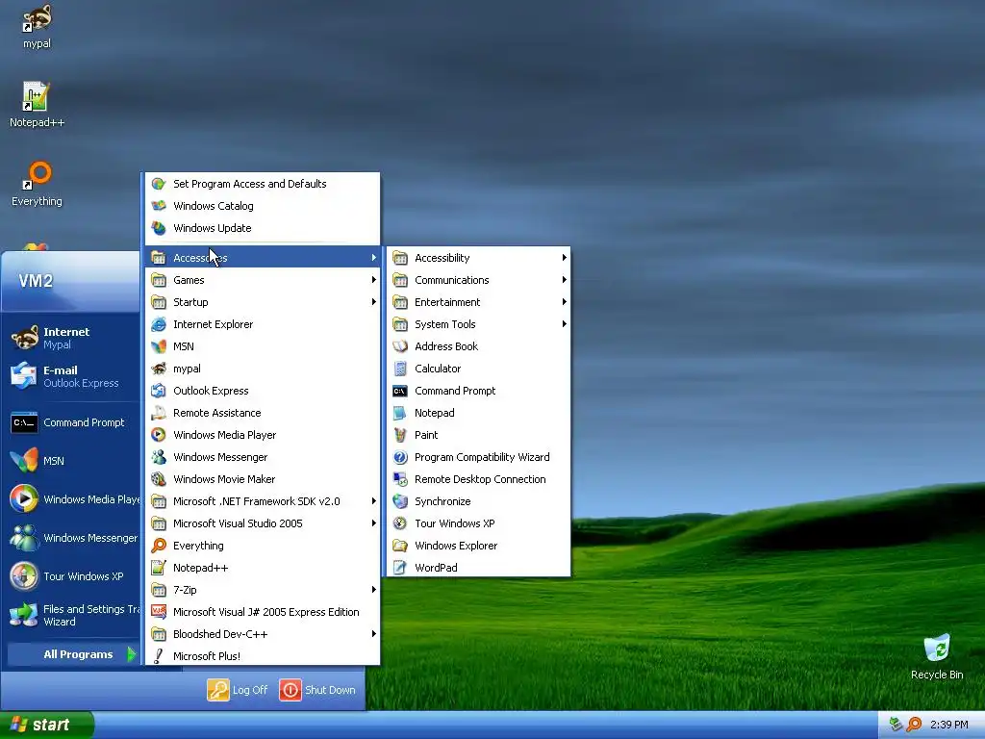Expand the Bloodshed Dev-C++ submenu
The width and height of the screenshot is (985, 739).
click(x=263, y=634)
